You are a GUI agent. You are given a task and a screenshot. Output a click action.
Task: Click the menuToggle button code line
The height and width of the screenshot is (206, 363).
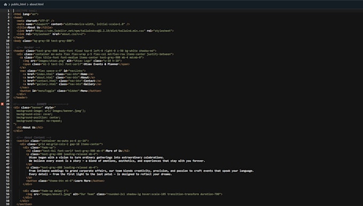(60, 91)
